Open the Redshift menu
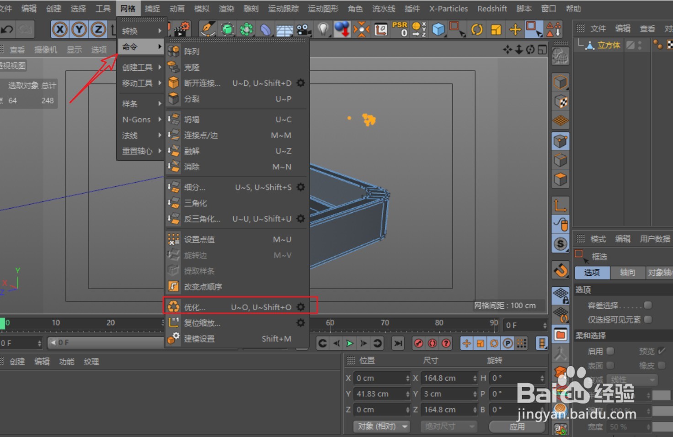The height and width of the screenshot is (437, 673). pyautogui.click(x=492, y=8)
